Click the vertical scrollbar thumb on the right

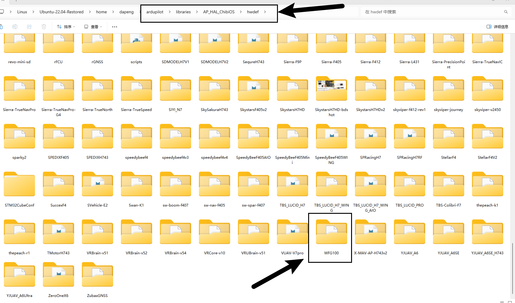tap(512, 268)
